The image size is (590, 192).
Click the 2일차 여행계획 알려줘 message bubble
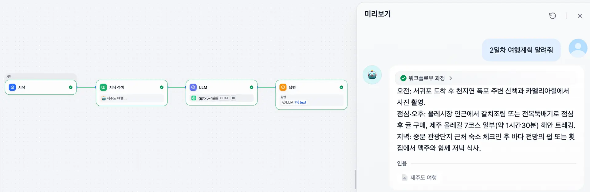pos(521,50)
